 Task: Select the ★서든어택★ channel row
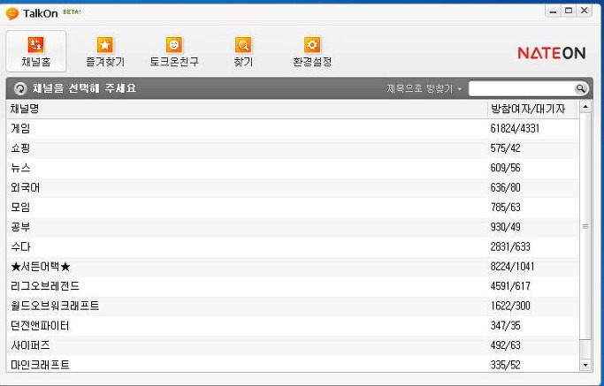click(293, 266)
